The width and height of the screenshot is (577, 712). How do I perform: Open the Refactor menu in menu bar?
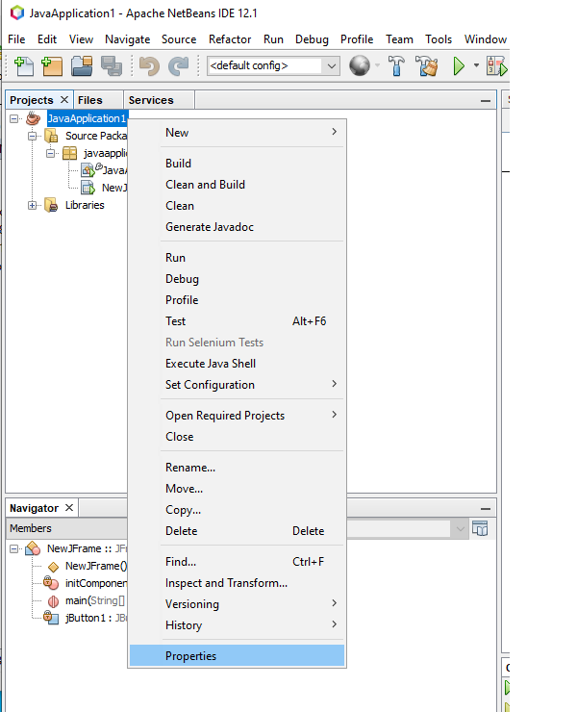pyautogui.click(x=229, y=39)
